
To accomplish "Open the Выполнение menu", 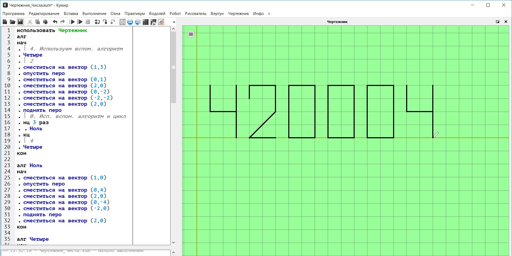I will tap(94, 14).
